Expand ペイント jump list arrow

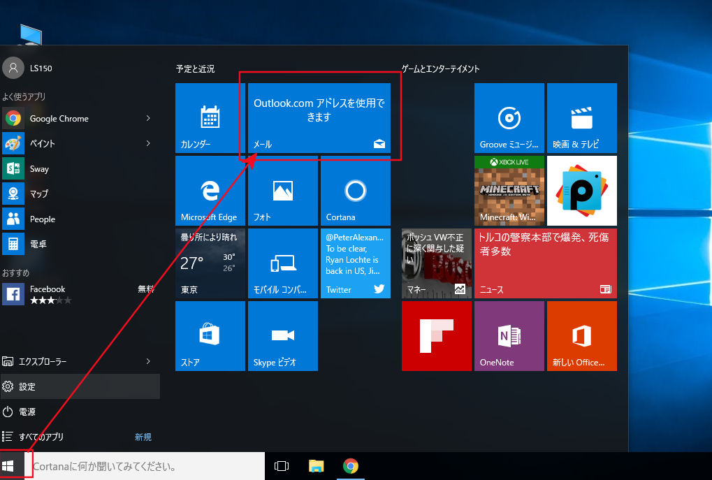[x=148, y=143]
